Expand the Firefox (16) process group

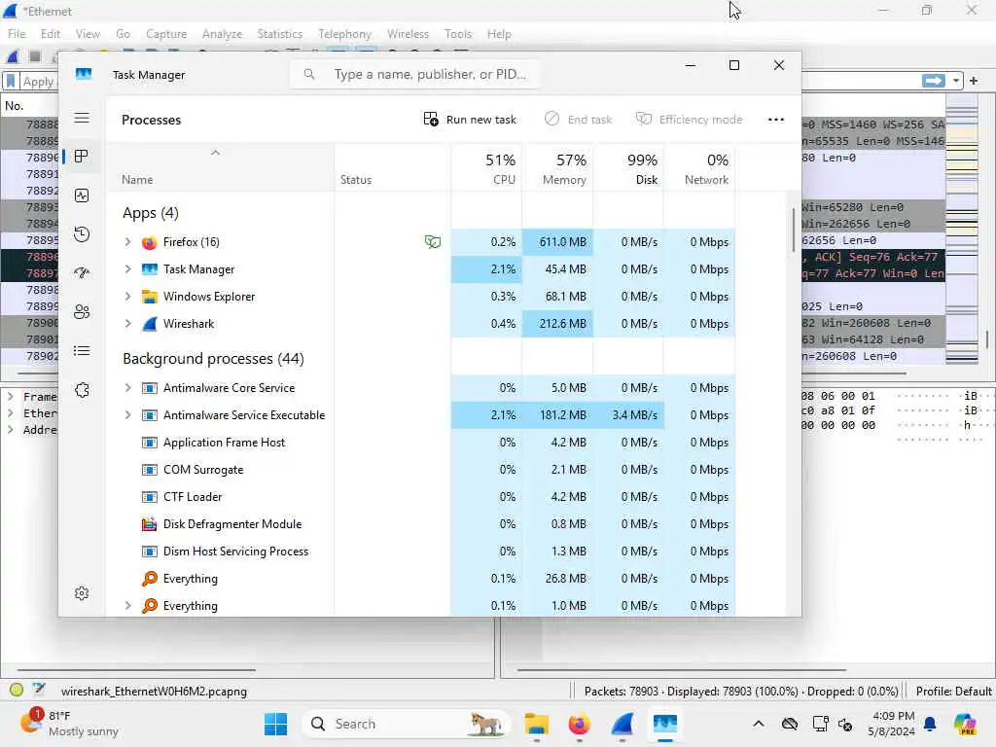pyautogui.click(x=127, y=242)
